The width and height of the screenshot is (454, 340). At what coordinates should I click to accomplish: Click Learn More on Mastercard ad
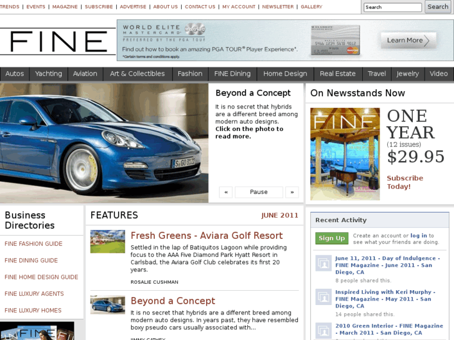tap(408, 41)
